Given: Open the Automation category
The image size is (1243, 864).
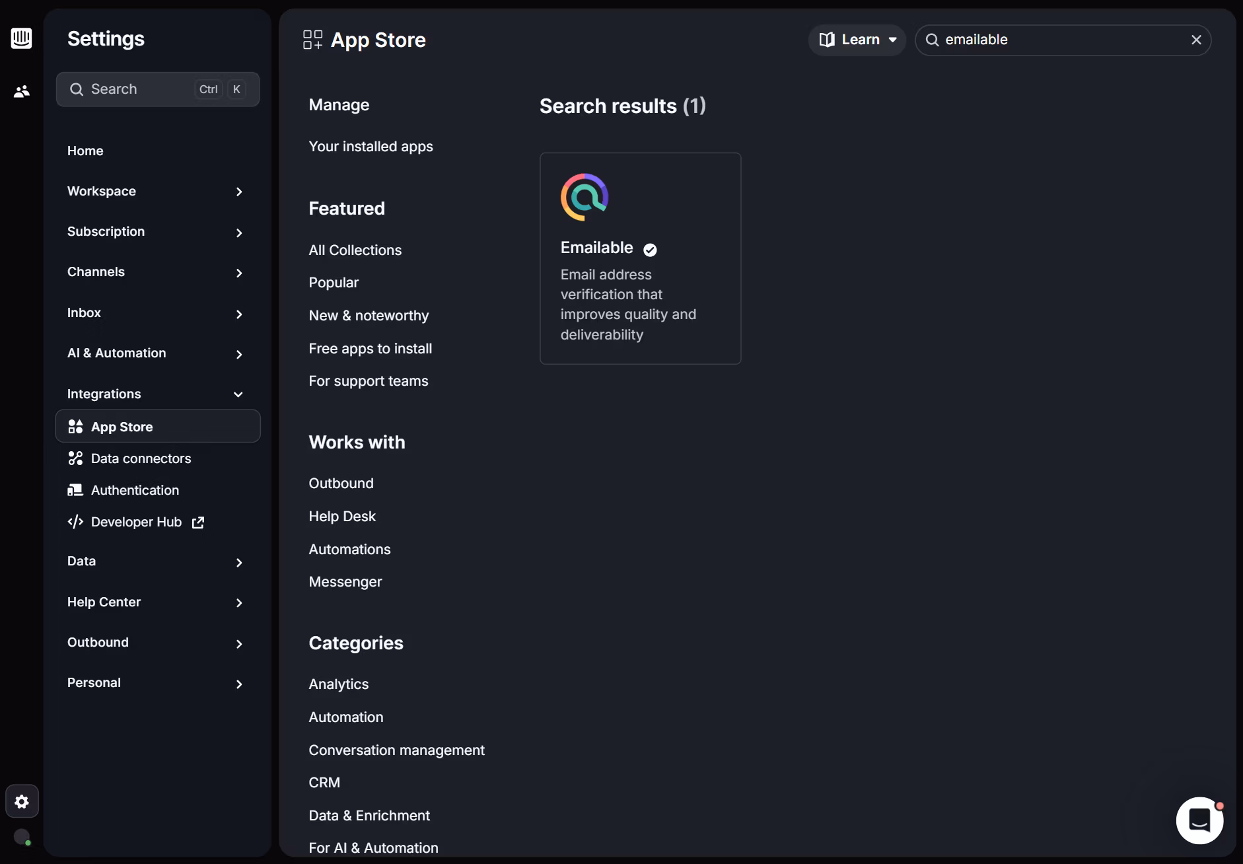Looking at the screenshot, I should [345, 717].
